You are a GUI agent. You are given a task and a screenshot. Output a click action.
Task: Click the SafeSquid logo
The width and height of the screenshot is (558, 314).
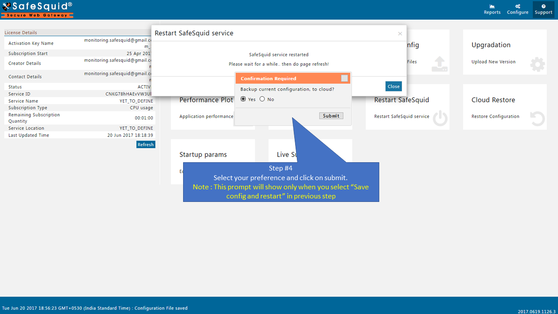click(37, 9)
